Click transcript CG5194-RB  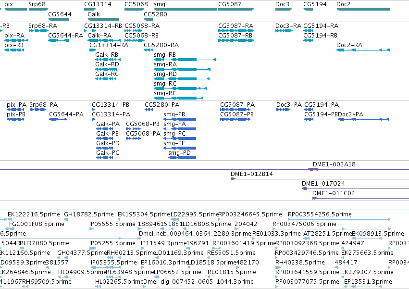(309, 40)
